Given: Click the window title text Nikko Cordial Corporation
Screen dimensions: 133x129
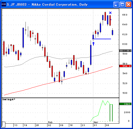Looking at the screenshot, I should (55, 5).
